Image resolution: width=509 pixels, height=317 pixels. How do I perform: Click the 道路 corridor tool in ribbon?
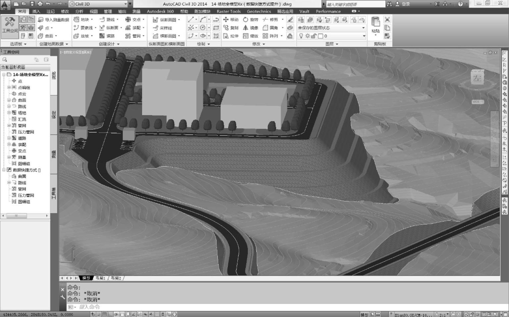click(107, 36)
